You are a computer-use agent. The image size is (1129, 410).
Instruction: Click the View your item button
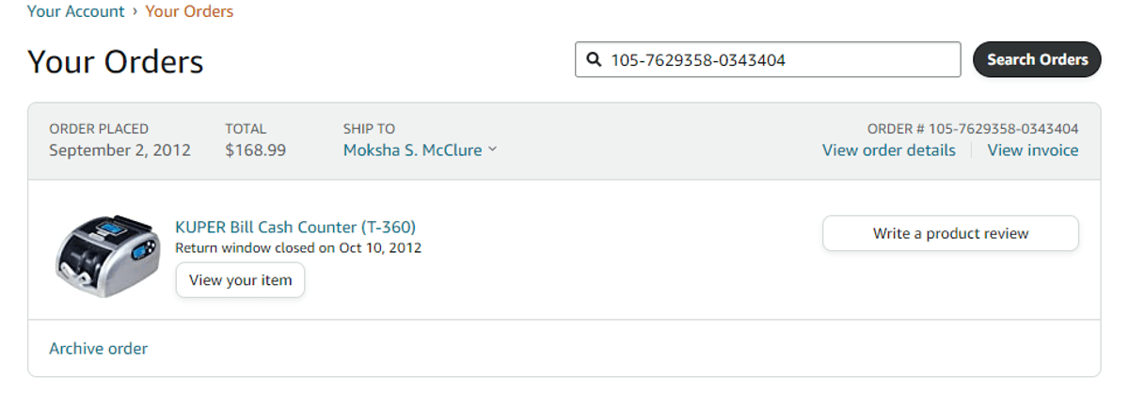coord(240,280)
